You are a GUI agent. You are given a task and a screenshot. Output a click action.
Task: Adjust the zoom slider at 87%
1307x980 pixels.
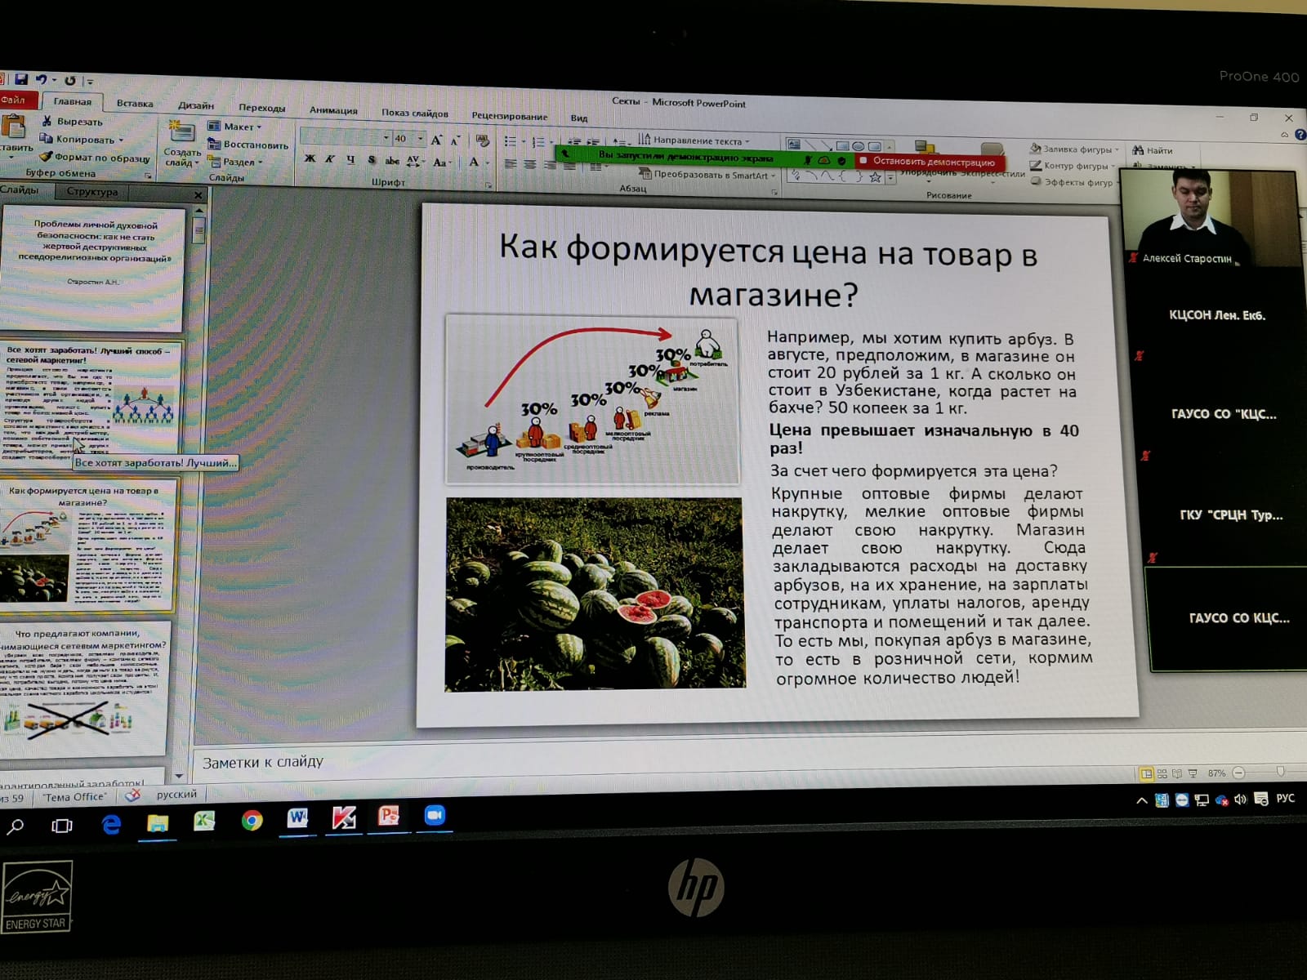[1281, 771]
